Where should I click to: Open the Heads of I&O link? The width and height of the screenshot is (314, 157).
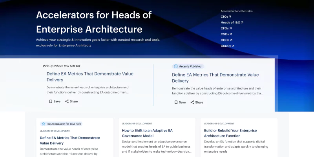(x=232, y=22)
